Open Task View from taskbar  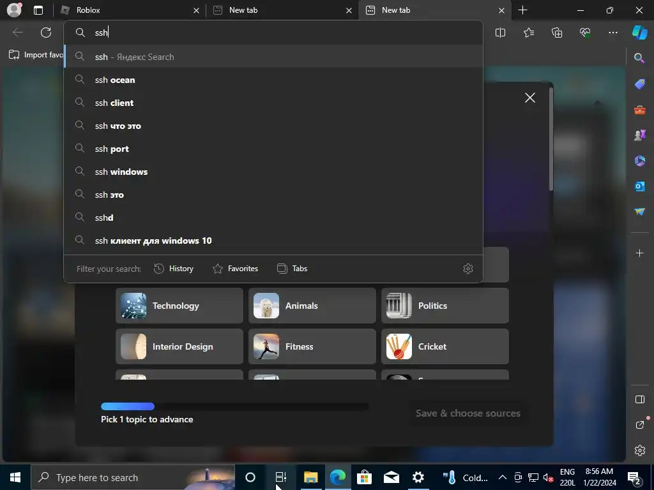281,477
